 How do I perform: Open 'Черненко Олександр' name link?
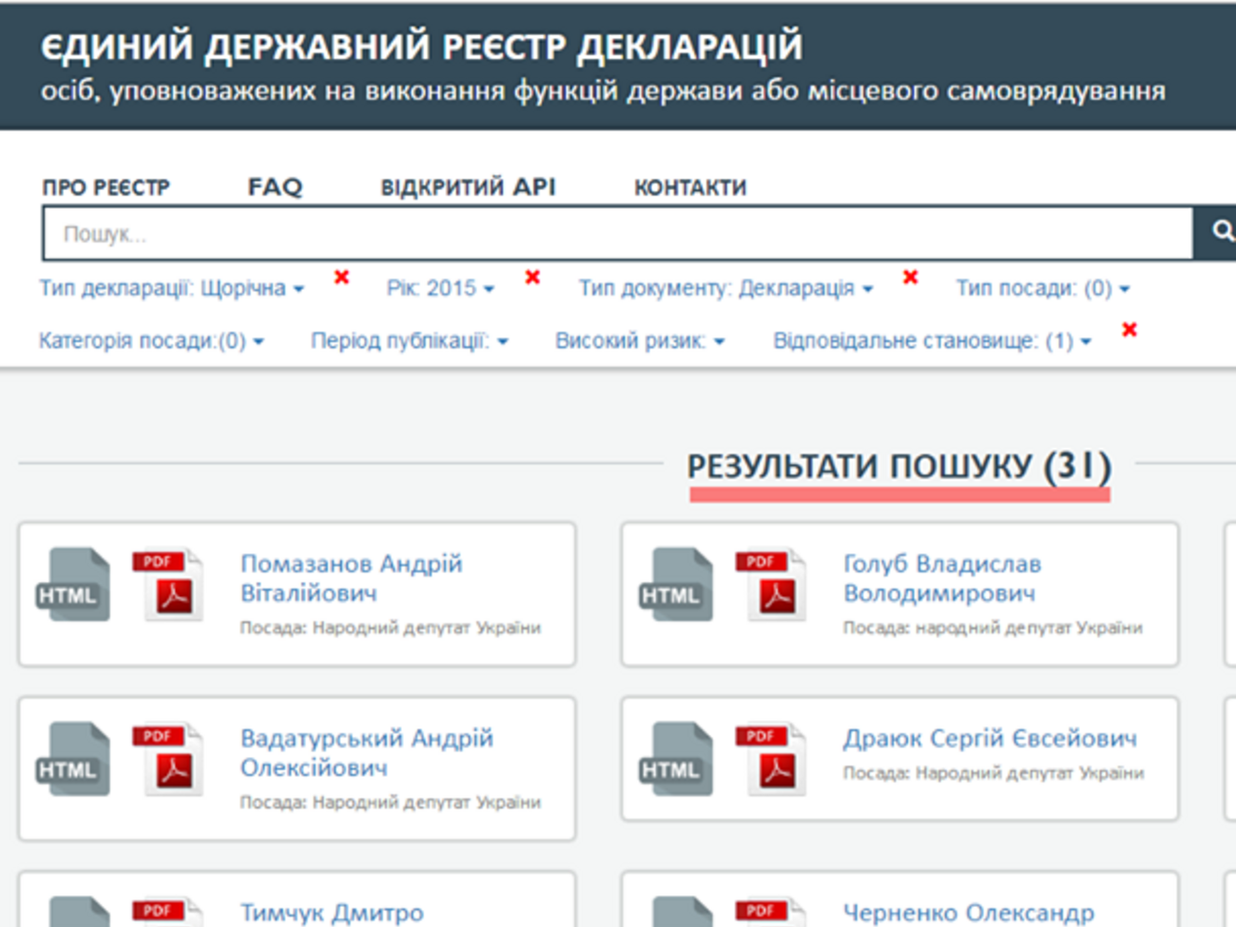coord(968,913)
